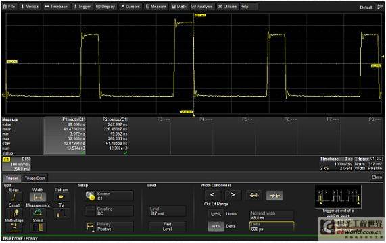Screen dimensions: 386x243
Task: Click the empty P8 measurement slot
Action: pyautogui.click(x=362, y=136)
